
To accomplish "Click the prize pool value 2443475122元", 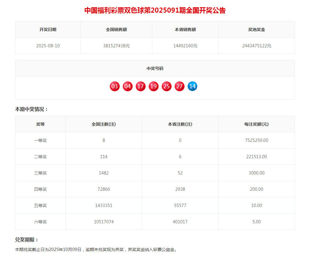I will click(257, 46).
